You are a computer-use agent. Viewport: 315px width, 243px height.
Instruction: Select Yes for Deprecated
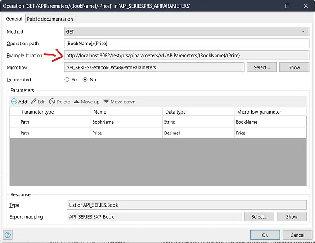67,80
